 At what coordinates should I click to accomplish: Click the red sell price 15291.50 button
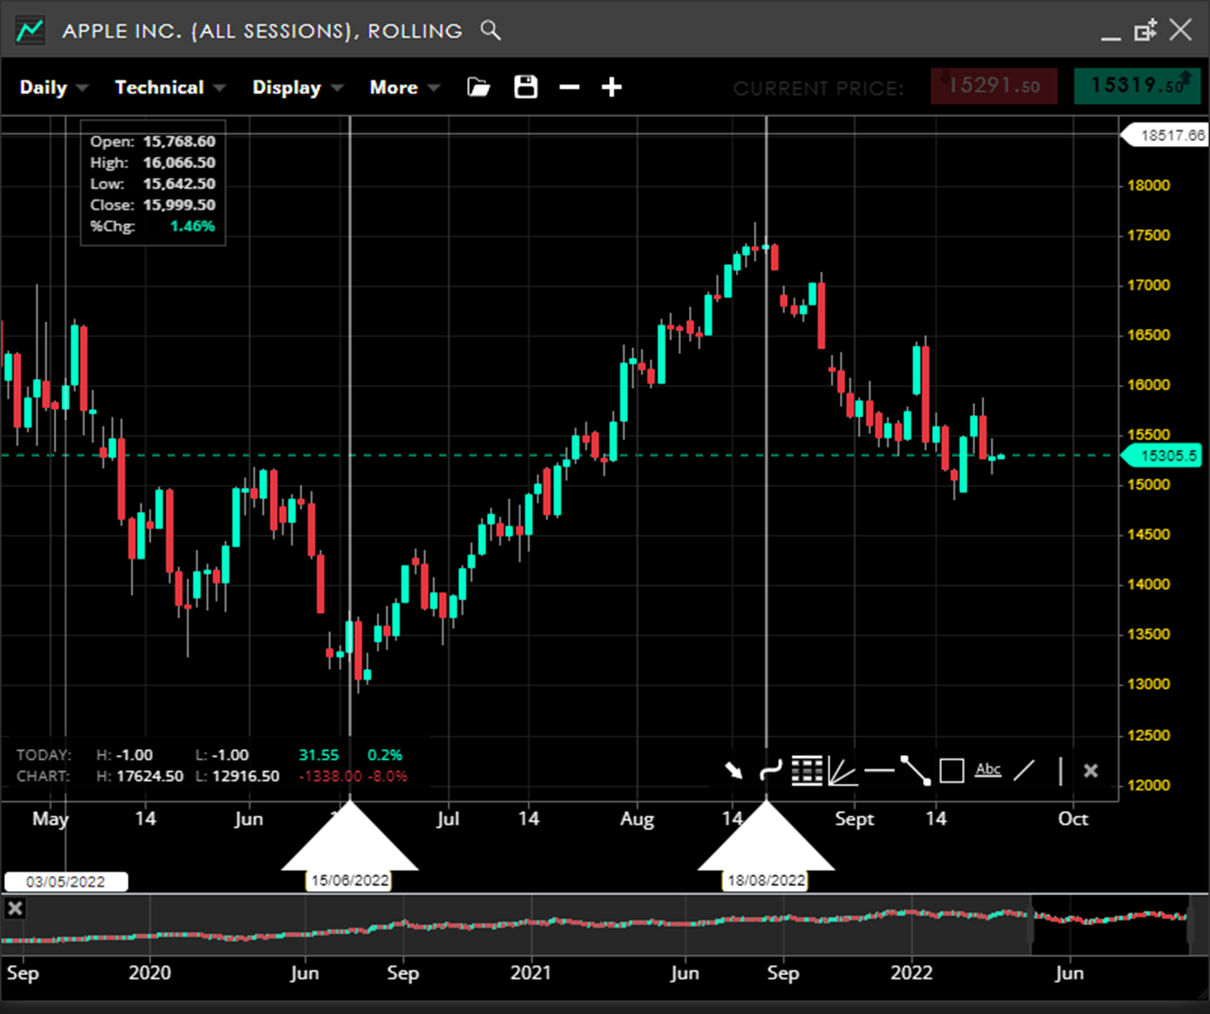tap(994, 86)
